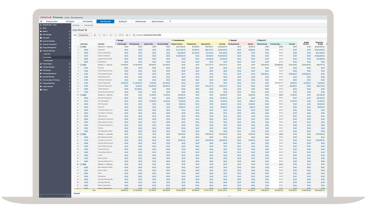Click the Cafe Remodel - Home hierarchy icon
The height and width of the screenshot is (208, 367).
point(41,25)
